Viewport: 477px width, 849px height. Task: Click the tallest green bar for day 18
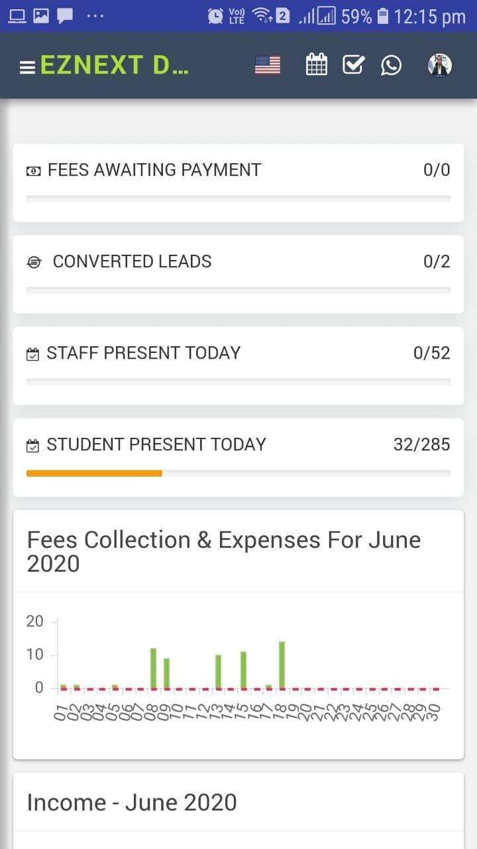282,665
